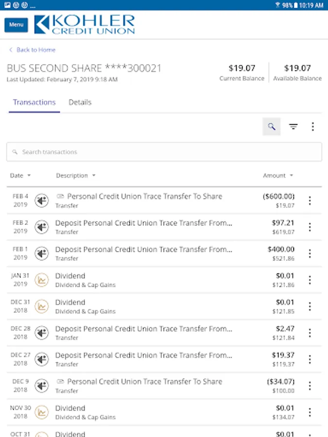Open options for Dec 9 transfer
Image resolution: width=328 pixels, height=437 pixels.
pyautogui.click(x=310, y=386)
